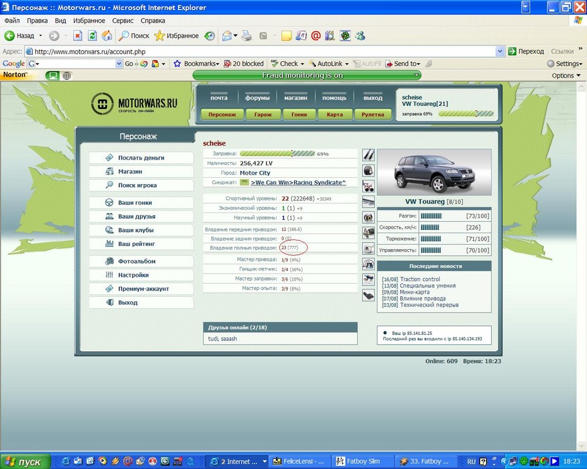Open the почта link in site header
587x469 pixels.
click(219, 98)
